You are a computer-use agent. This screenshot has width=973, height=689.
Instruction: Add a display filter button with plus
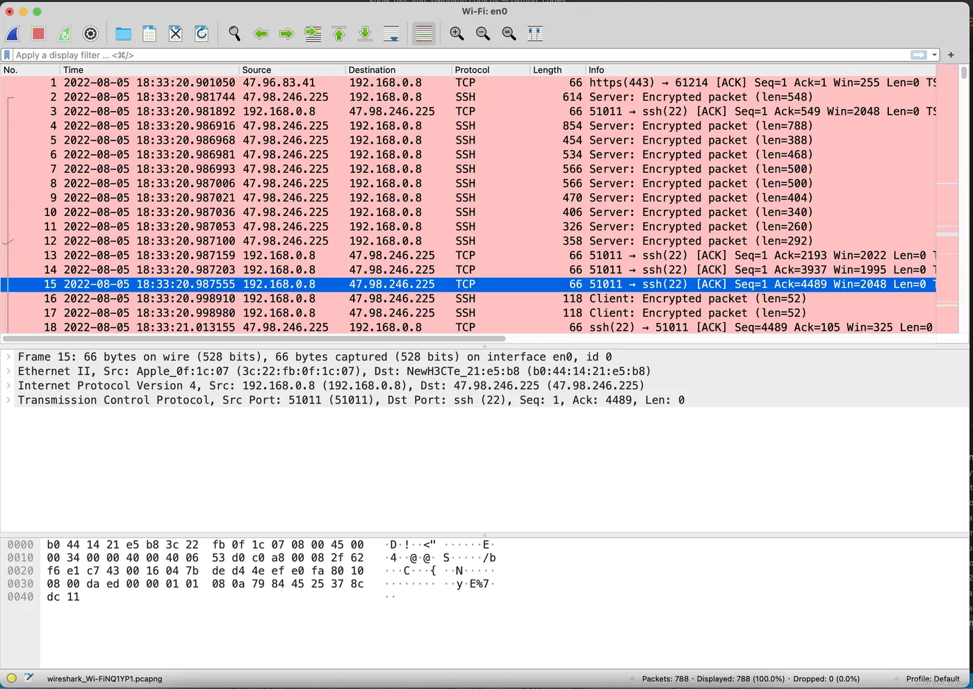pyautogui.click(x=951, y=55)
